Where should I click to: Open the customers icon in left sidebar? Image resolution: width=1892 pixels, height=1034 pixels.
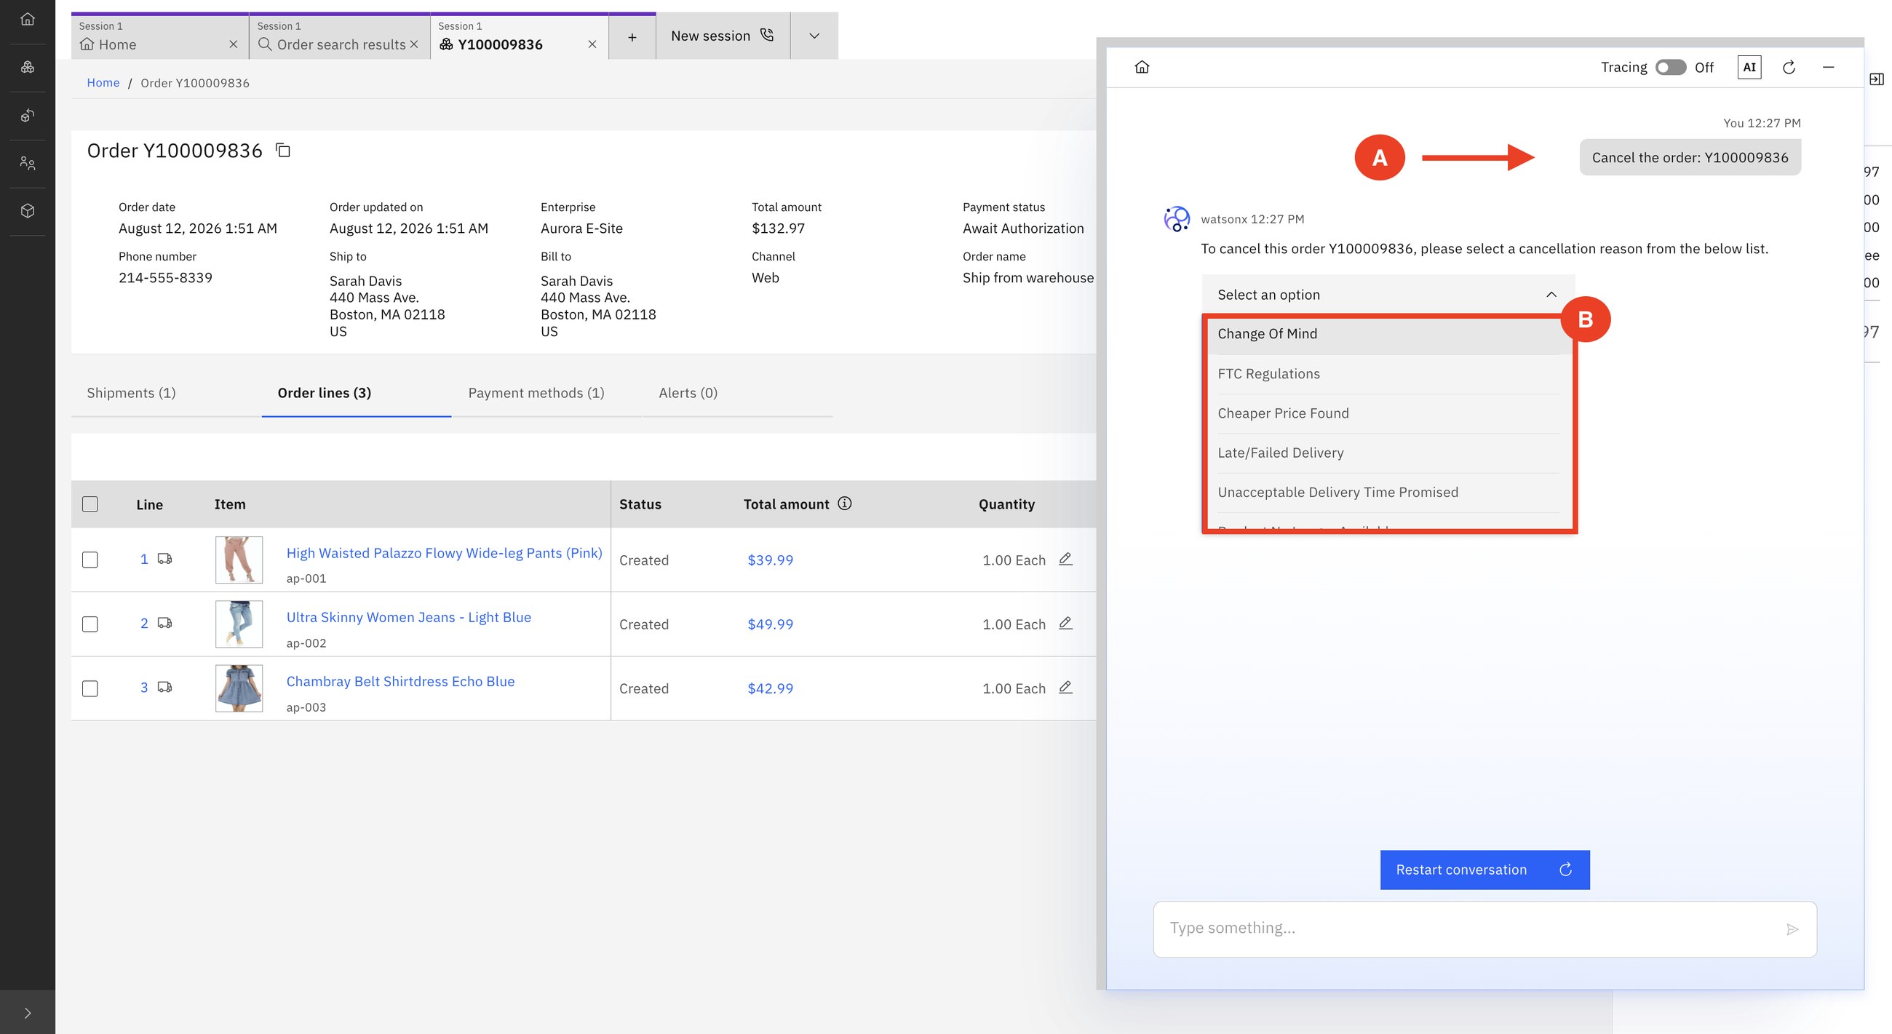pos(27,163)
